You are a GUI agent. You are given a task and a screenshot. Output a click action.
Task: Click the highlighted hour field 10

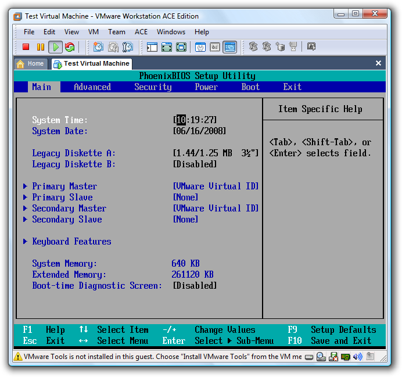coord(181,120)
